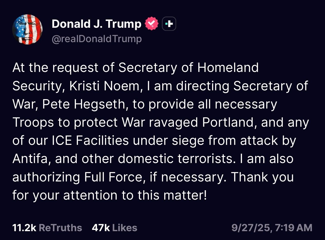View the 47k Likes on this post
This screenshot has height=240, width=325.
pos(115,228)
